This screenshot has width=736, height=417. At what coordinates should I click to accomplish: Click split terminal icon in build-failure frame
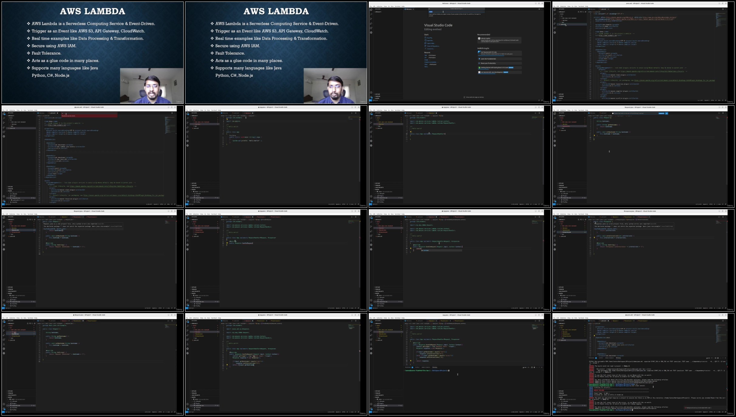point(715,358)
